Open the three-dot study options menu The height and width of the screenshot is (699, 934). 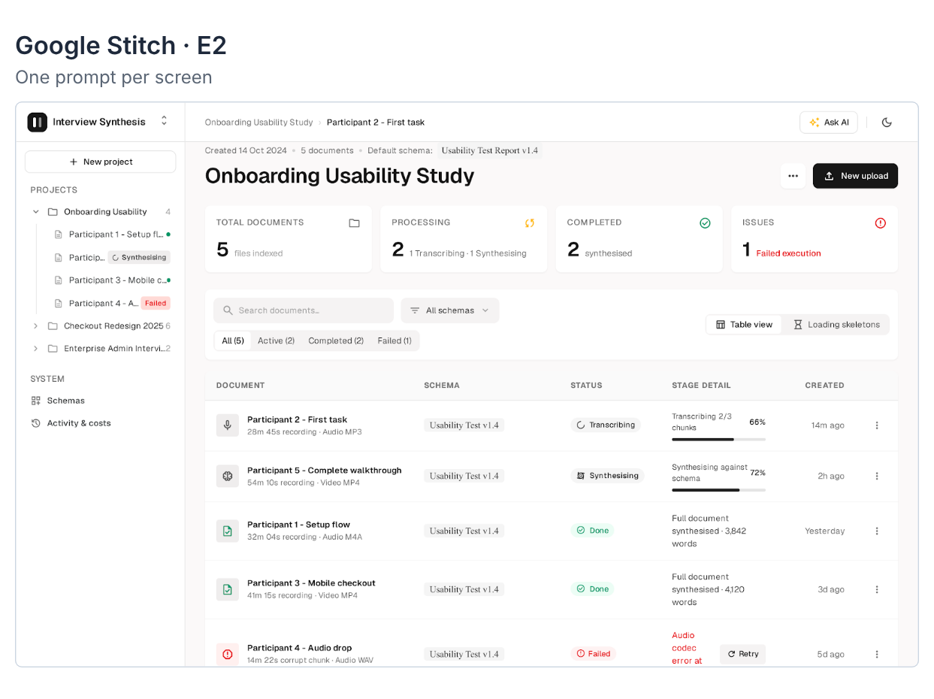(x=793, y=176)
